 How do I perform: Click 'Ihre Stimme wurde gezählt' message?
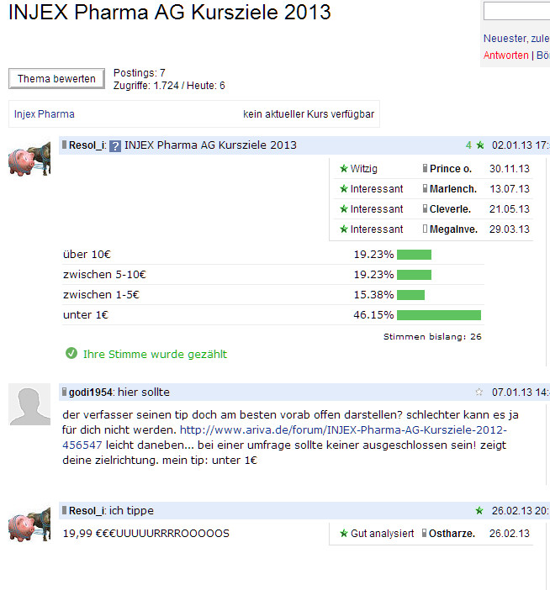(155, 354)
